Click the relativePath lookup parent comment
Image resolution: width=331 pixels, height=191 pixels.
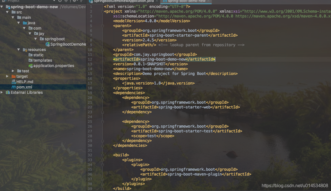(x=201, y=45)
